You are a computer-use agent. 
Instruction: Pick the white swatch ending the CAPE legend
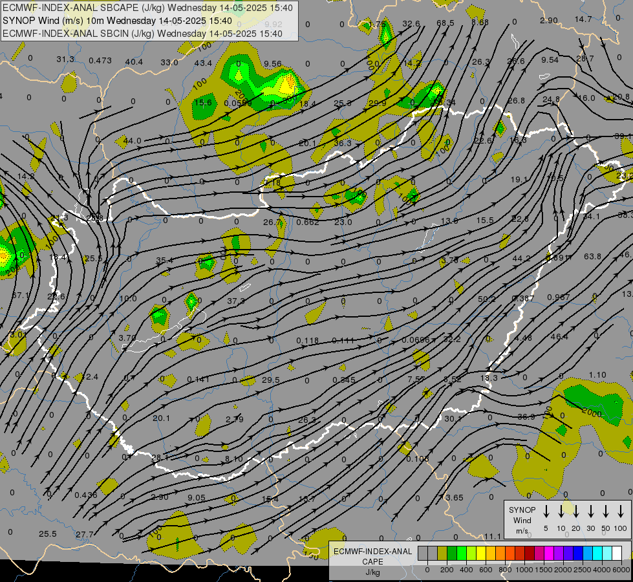(x=616, y=554)
